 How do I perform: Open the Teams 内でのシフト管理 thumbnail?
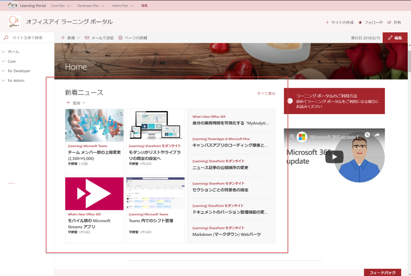point(156,194)
